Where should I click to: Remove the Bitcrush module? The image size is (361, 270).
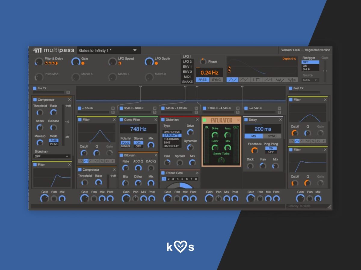pyautogui.click(x=156, y=155)
